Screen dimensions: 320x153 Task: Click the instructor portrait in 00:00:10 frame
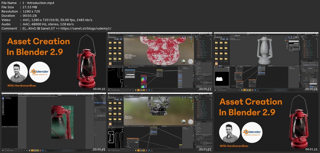coord(17,72)
